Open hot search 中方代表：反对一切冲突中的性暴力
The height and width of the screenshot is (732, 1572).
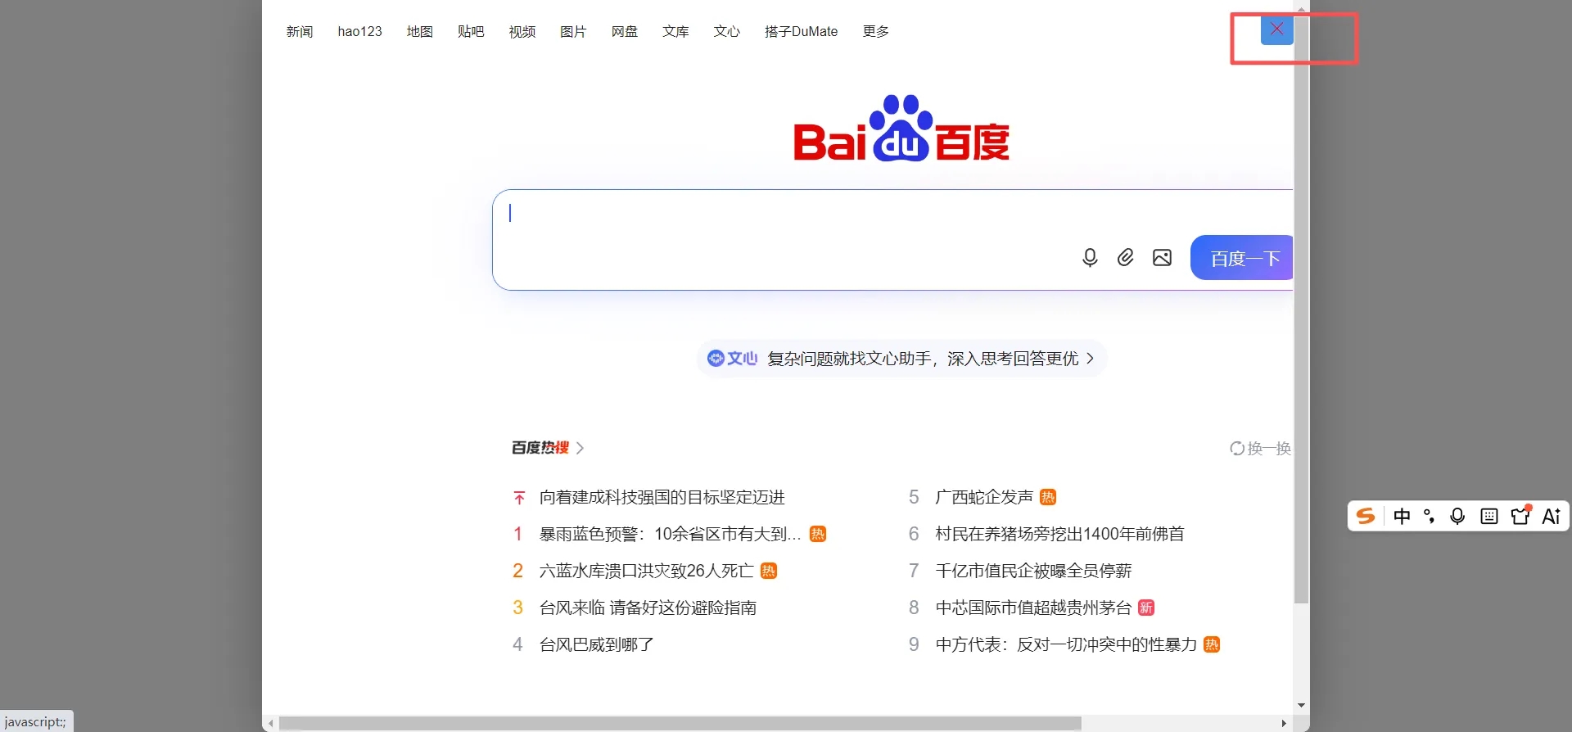tap(1066, 644)
